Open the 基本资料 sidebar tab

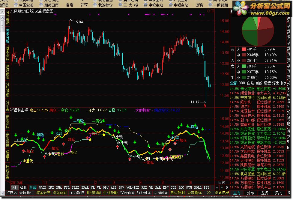pos(7,54)
